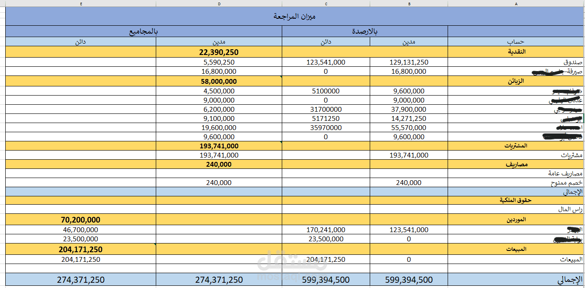Click the مصاريف category cell

coord(516,165)
